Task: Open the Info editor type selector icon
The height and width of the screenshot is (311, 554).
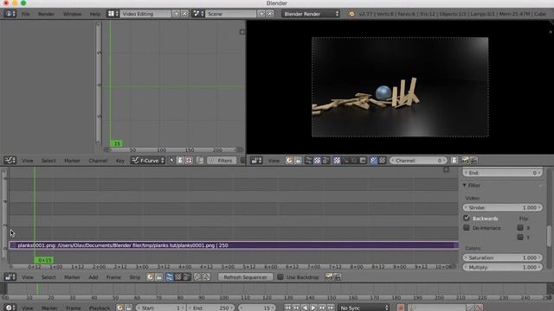Action: [x=10, y=14]
